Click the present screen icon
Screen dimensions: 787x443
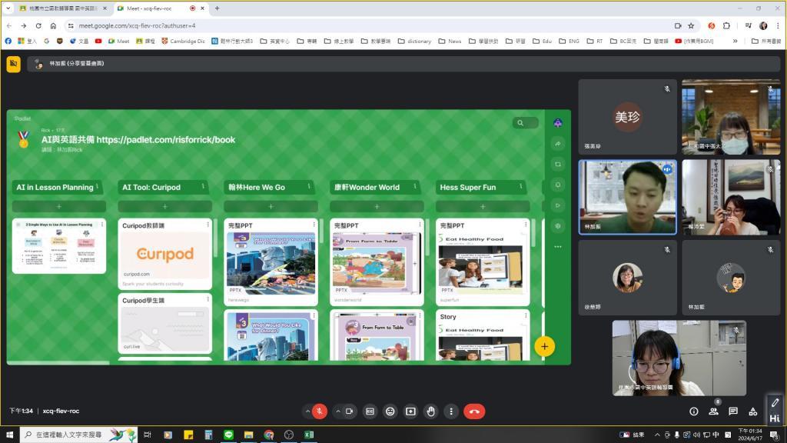click(x=410, y=411)
